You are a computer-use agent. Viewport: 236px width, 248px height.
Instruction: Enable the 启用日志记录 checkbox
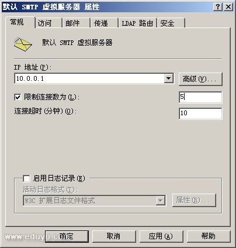pyautogui.click(x=26, y=178)
